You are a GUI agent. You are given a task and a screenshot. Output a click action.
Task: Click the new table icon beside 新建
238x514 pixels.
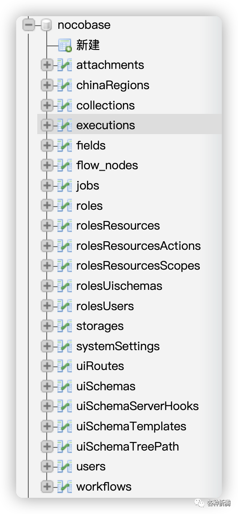pos(65,45)
